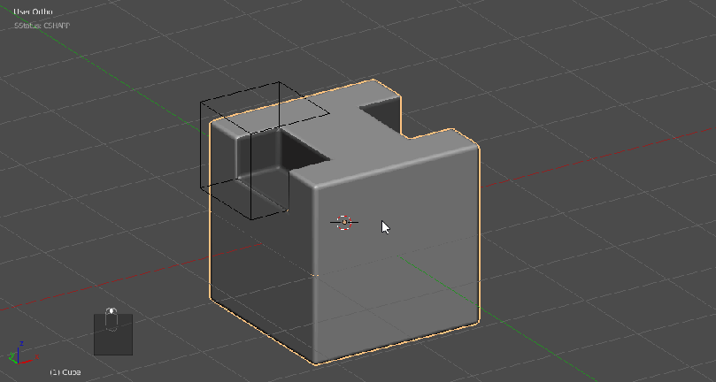Select the cube's left side face
The height and width of the screenshot is (382, 716).
pyautogui.click(x=257, y=265)
